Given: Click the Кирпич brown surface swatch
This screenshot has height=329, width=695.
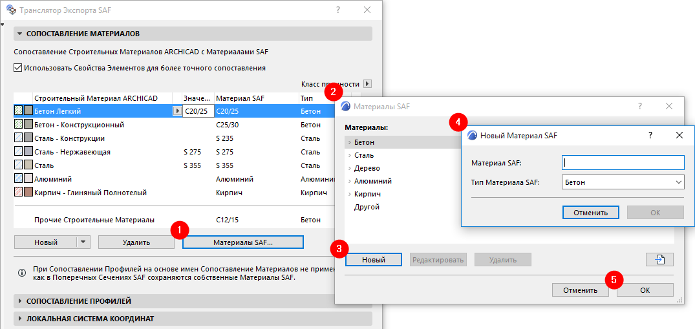Looking at the screenshot, I should click(x=28, y=193).
